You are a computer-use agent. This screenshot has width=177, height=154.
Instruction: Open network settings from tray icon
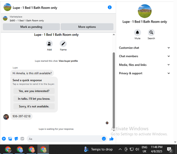pos(132,149)
